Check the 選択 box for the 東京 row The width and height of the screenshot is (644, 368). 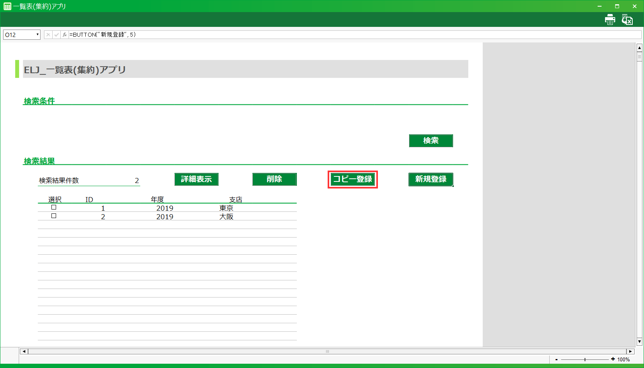pos(54,207)
